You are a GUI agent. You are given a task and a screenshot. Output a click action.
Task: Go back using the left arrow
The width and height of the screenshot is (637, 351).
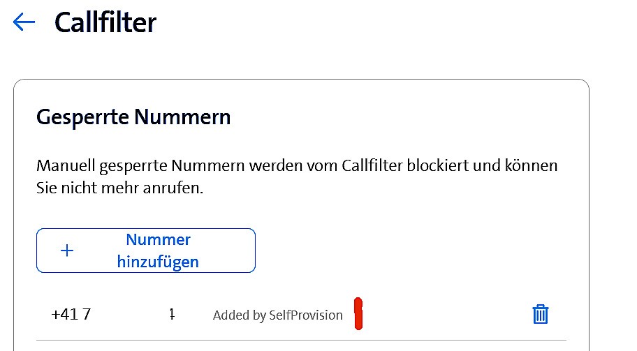(24, 22)
